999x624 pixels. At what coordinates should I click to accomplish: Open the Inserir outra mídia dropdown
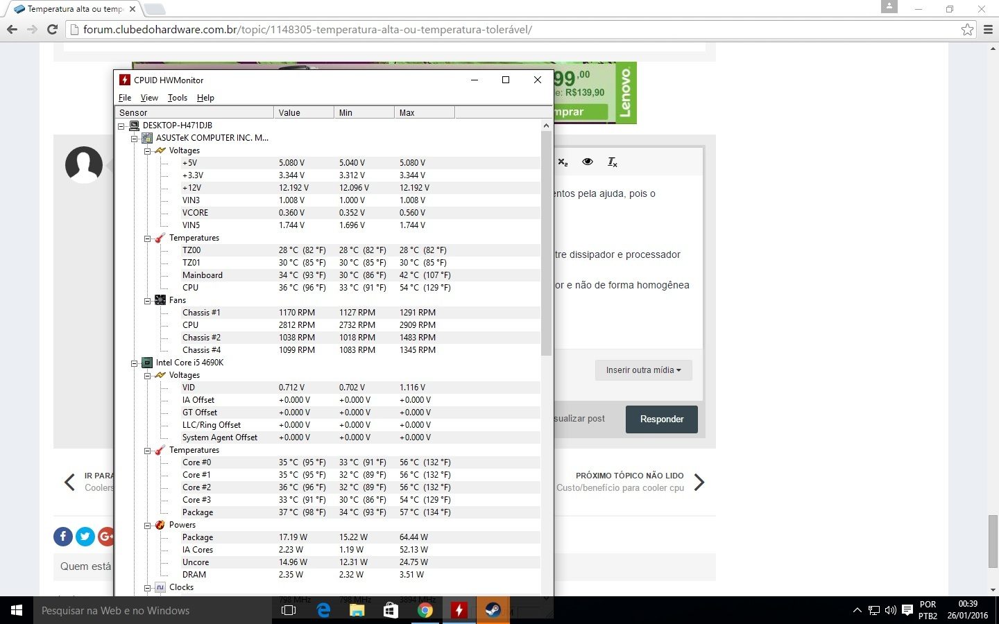643,370
